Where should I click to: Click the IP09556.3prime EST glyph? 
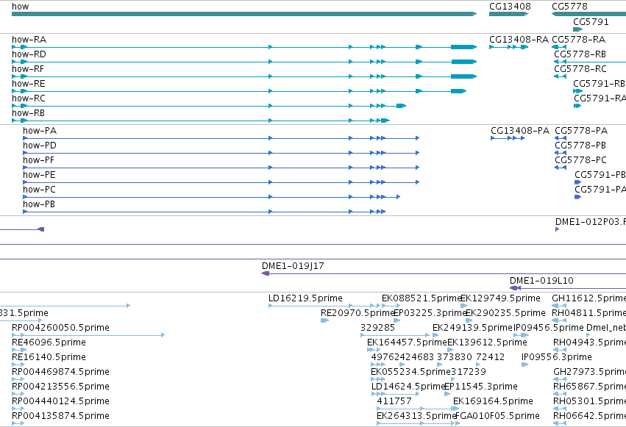tap(525, 365)
